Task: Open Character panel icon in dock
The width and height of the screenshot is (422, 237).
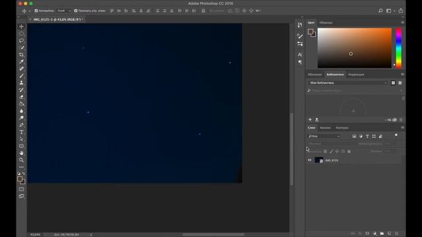Action: pyautogui.click(x=300, y=55)
